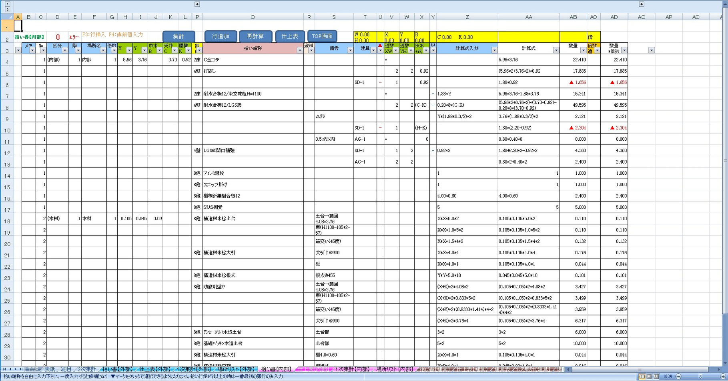Select cell containing SUS棚受

(253, 207)
